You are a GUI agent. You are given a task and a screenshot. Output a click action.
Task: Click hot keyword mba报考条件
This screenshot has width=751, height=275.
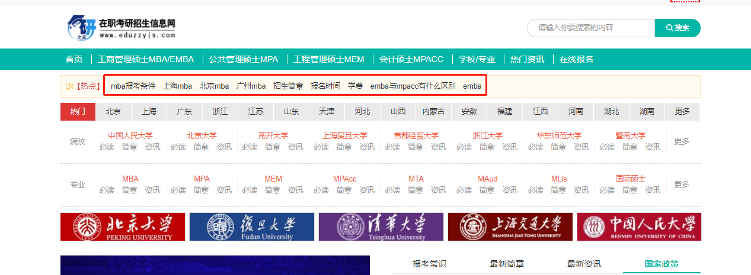click(x=133, y=86)
